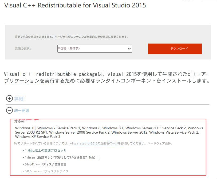Viewport: 217px width, 179px height.
Task: Click the 対応os heading text
Action: point(19,121)
